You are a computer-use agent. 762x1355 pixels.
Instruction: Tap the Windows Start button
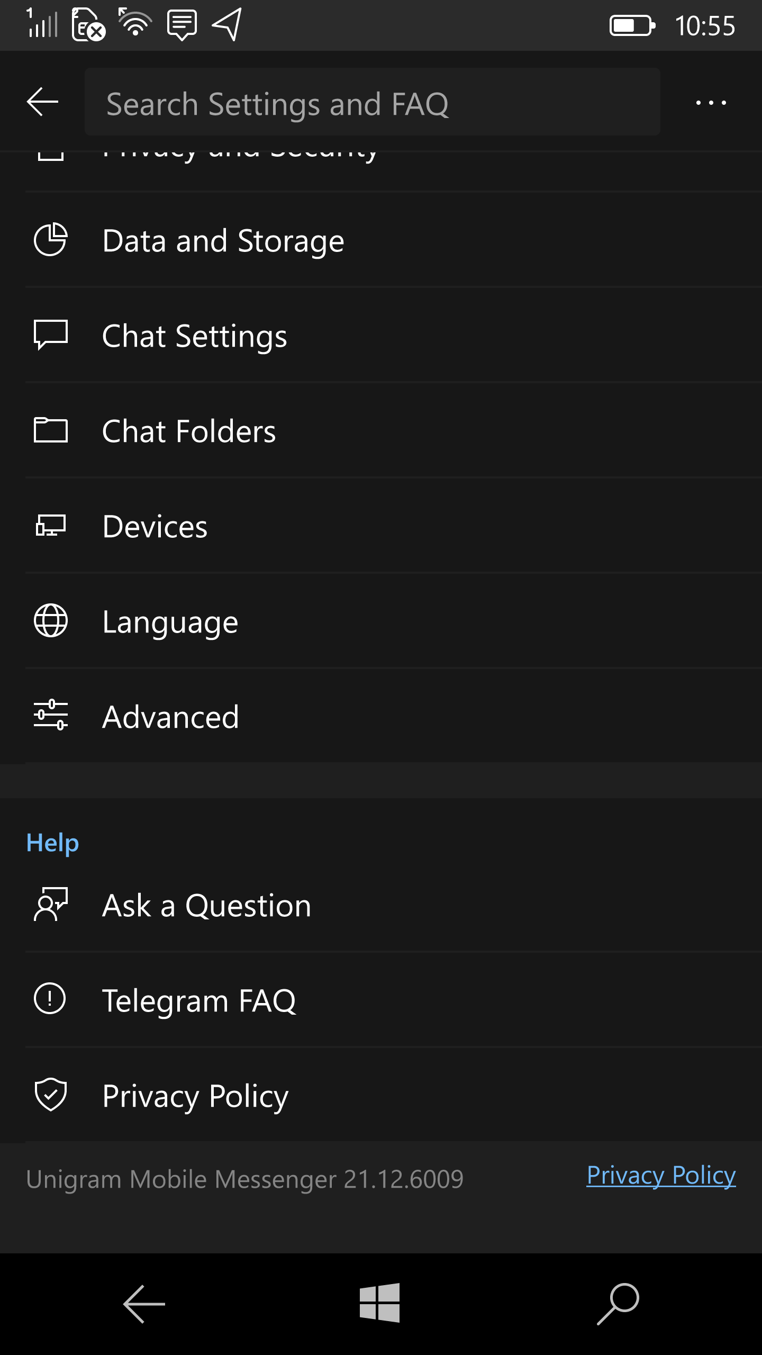click(x=380, y=1303)
